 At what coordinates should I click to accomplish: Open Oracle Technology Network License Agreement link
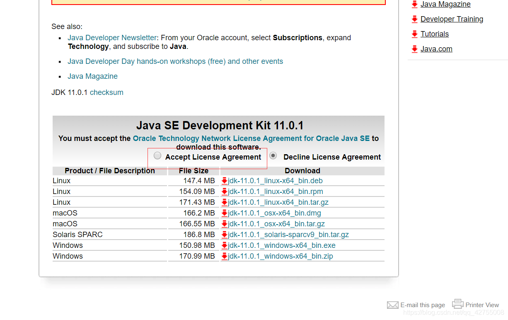tap(251, 138)
